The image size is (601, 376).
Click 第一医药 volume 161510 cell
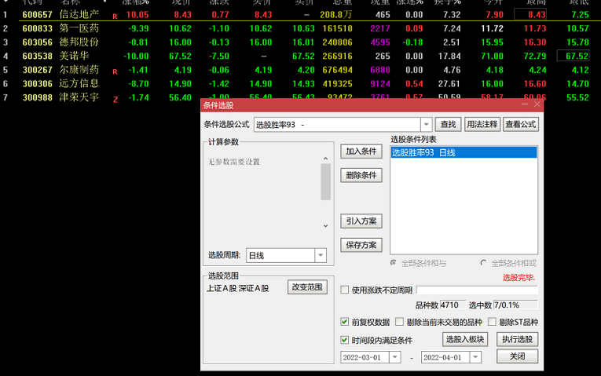[x=337, y=28]
